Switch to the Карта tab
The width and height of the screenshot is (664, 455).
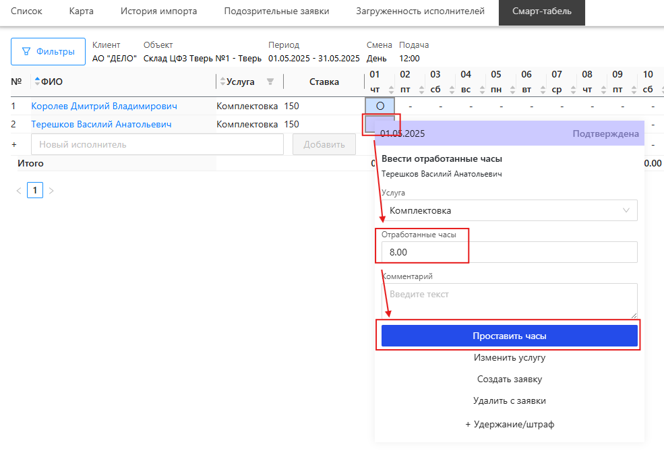click(81, 11)
